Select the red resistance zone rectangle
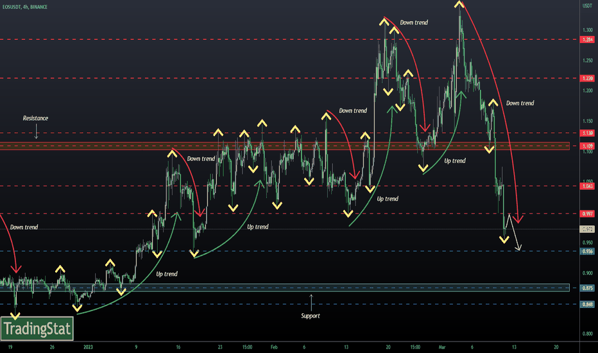The height and width of the screenshot is (353, 598). tap(284, 146)
